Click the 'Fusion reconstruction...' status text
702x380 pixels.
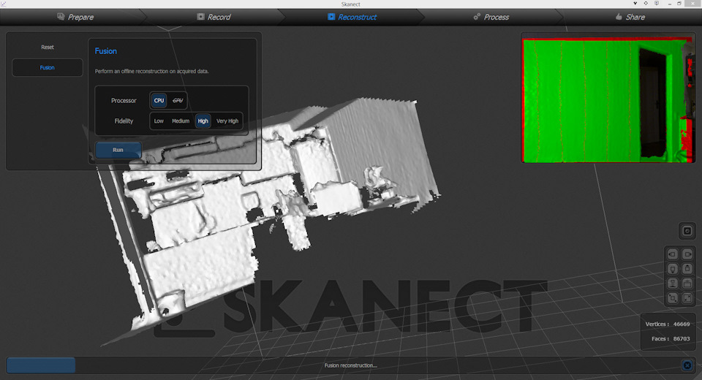(350, 365)
